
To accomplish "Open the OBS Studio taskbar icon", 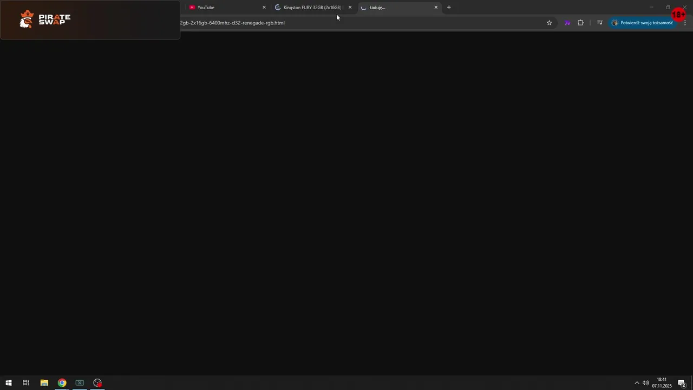I will pos(97,383).
